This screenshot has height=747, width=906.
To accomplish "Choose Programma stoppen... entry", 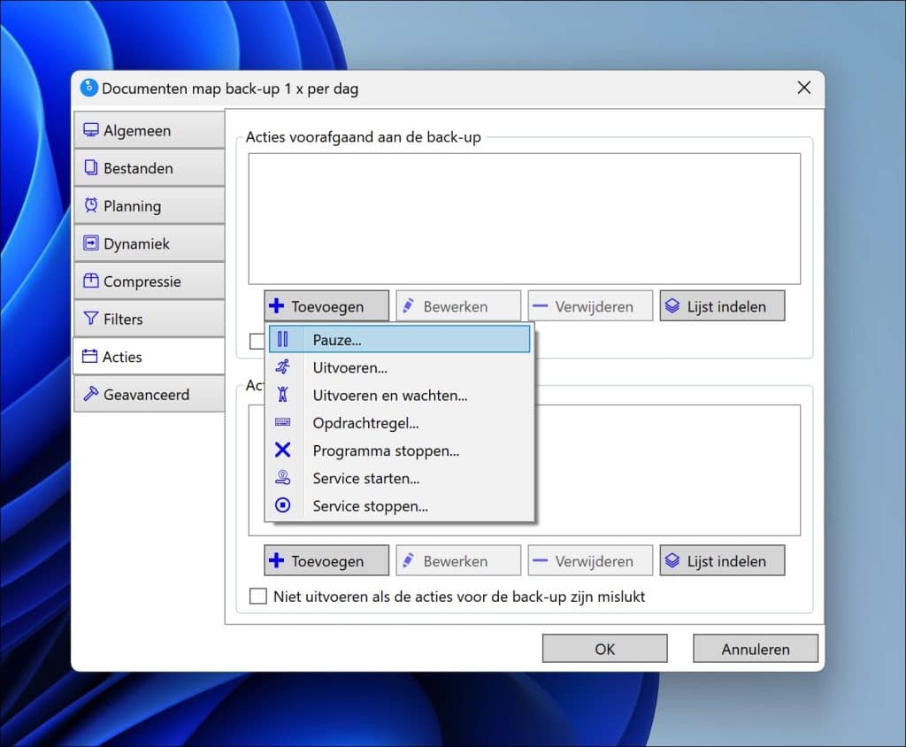I will tap(399, 451).
